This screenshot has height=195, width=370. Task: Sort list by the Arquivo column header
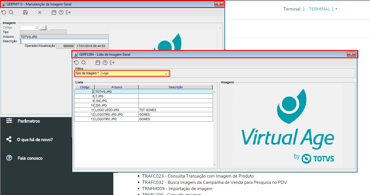click(x=117, y=87)
